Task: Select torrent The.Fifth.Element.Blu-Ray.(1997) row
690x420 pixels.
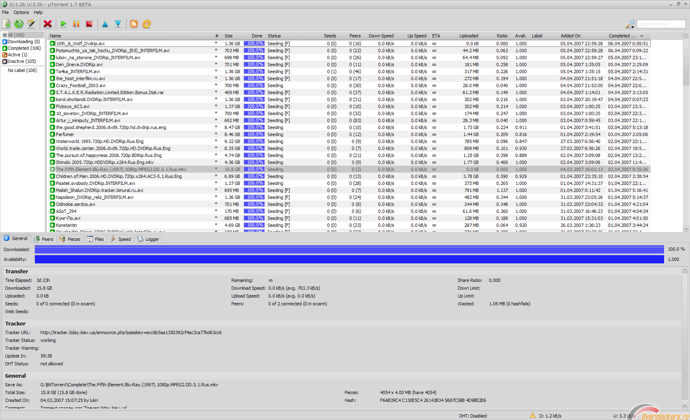Action: 349,169
